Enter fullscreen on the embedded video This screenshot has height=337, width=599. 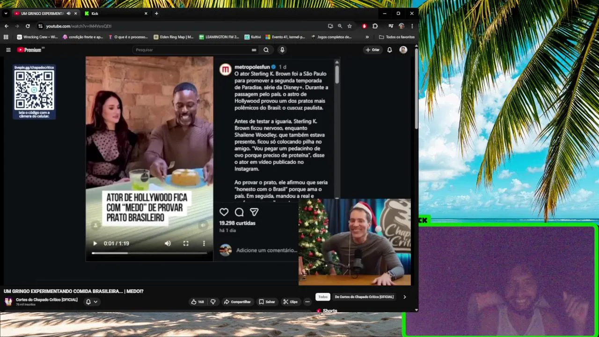point(186,243)
